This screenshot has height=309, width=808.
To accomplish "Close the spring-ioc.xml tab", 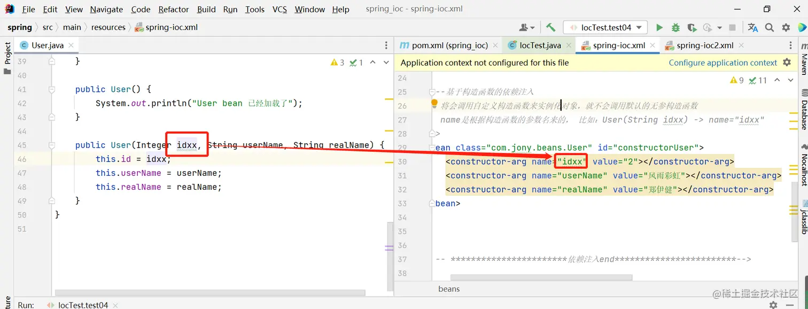I will click(652, 45).
